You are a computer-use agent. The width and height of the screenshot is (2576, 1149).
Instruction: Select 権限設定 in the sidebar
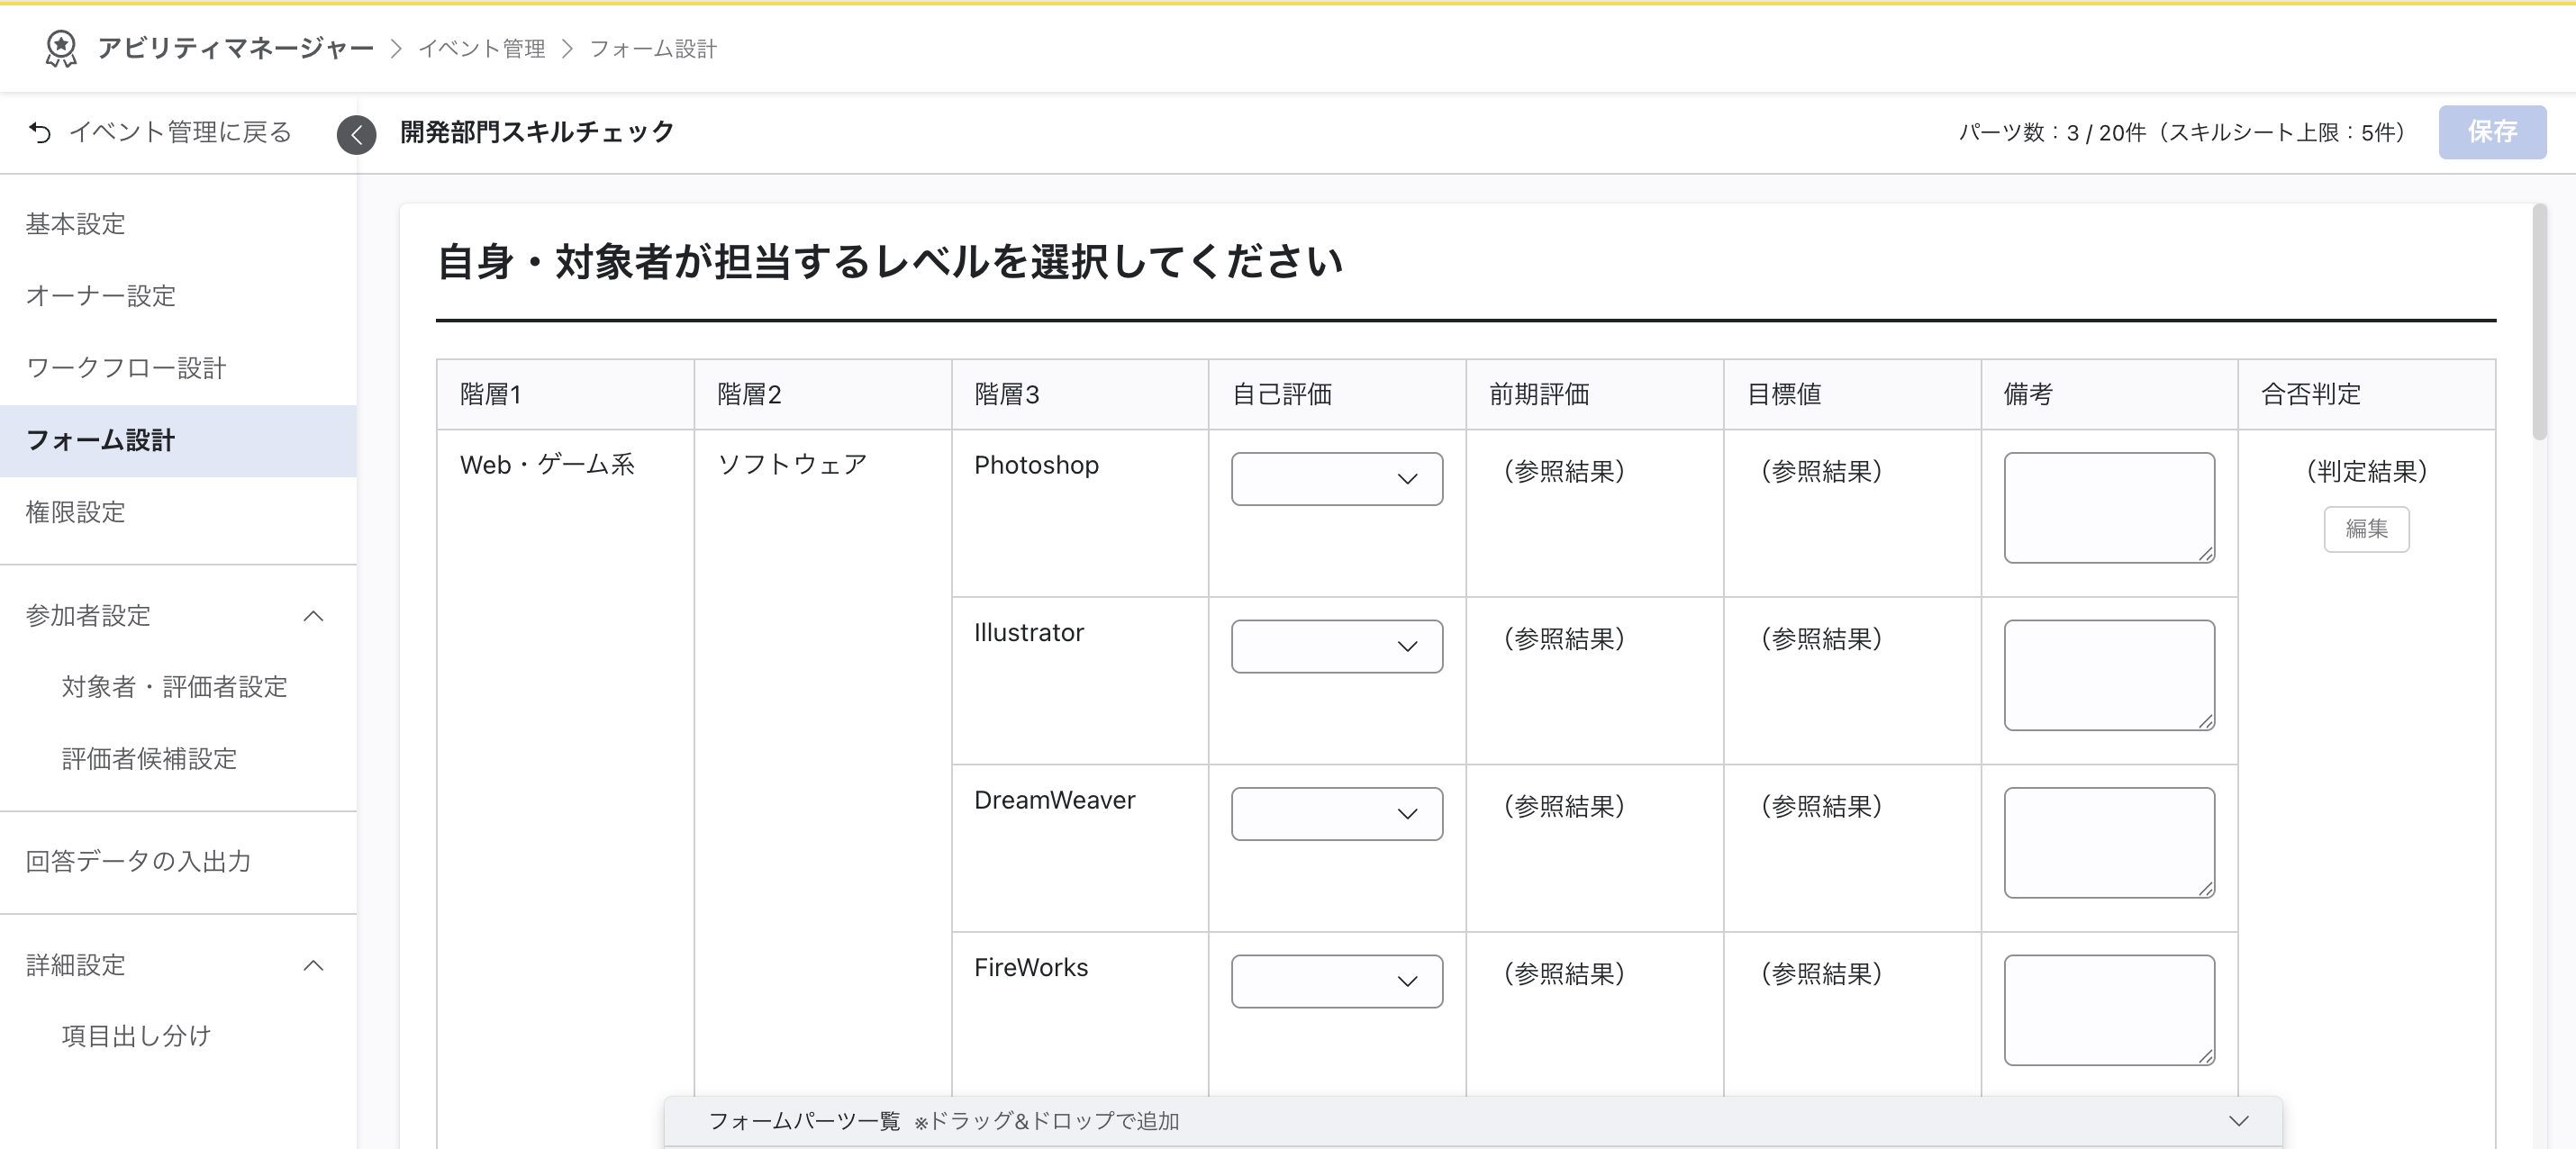coord(76,512)
